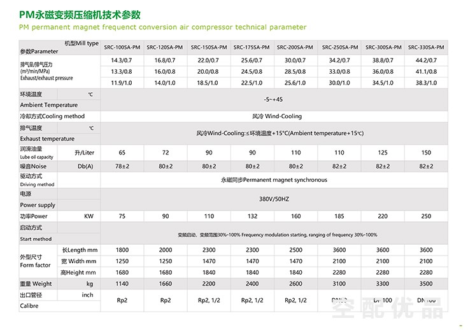The width and height of the screenshot is (468, 330).
Task: Select the 'SRC-250SA-PM' column header
Action: 340,48
